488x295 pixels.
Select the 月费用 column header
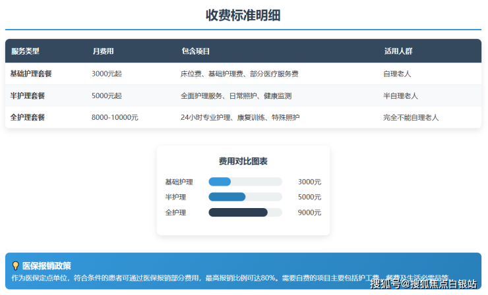[x=103, y=51]
